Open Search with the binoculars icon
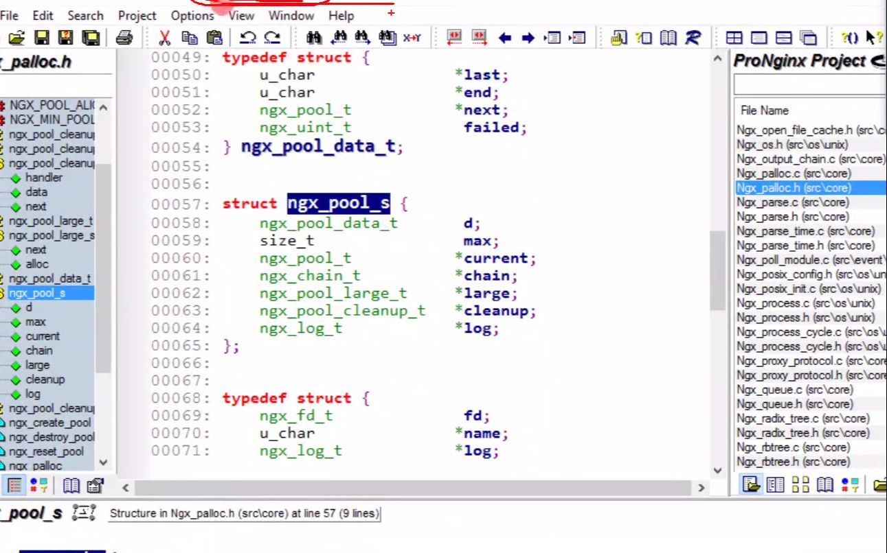This screenshot has height=553, width=887. [x=314, y=38]
